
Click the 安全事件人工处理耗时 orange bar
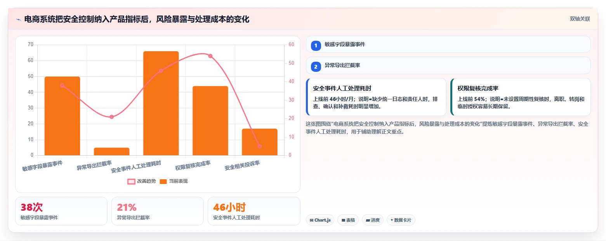(x=161, y=103)
